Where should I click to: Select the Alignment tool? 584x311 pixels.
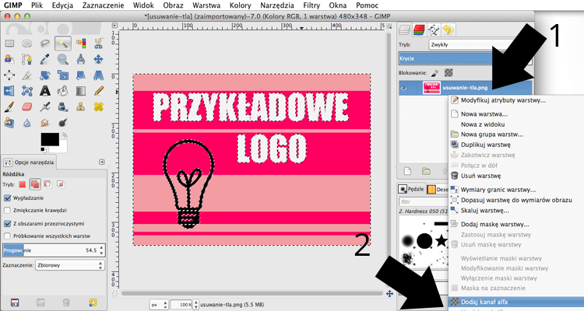(9, 75)
